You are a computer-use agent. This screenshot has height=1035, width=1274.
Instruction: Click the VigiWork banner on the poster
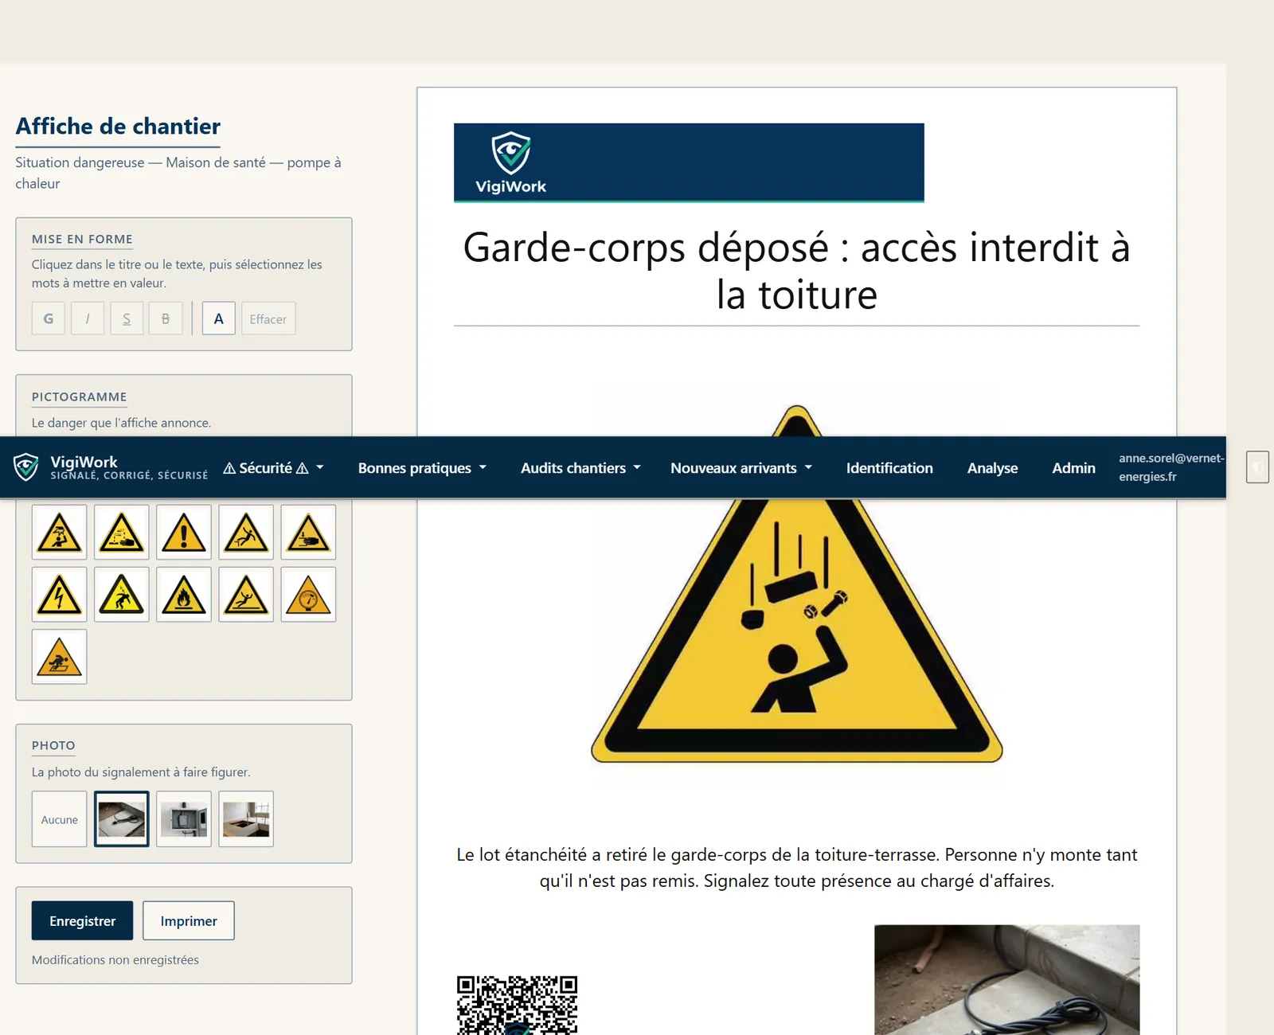click(x=689, y=162)
